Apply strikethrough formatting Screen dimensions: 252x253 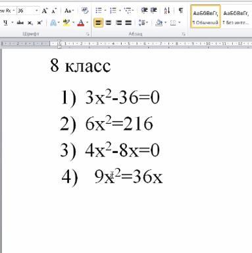coord(20,22)
